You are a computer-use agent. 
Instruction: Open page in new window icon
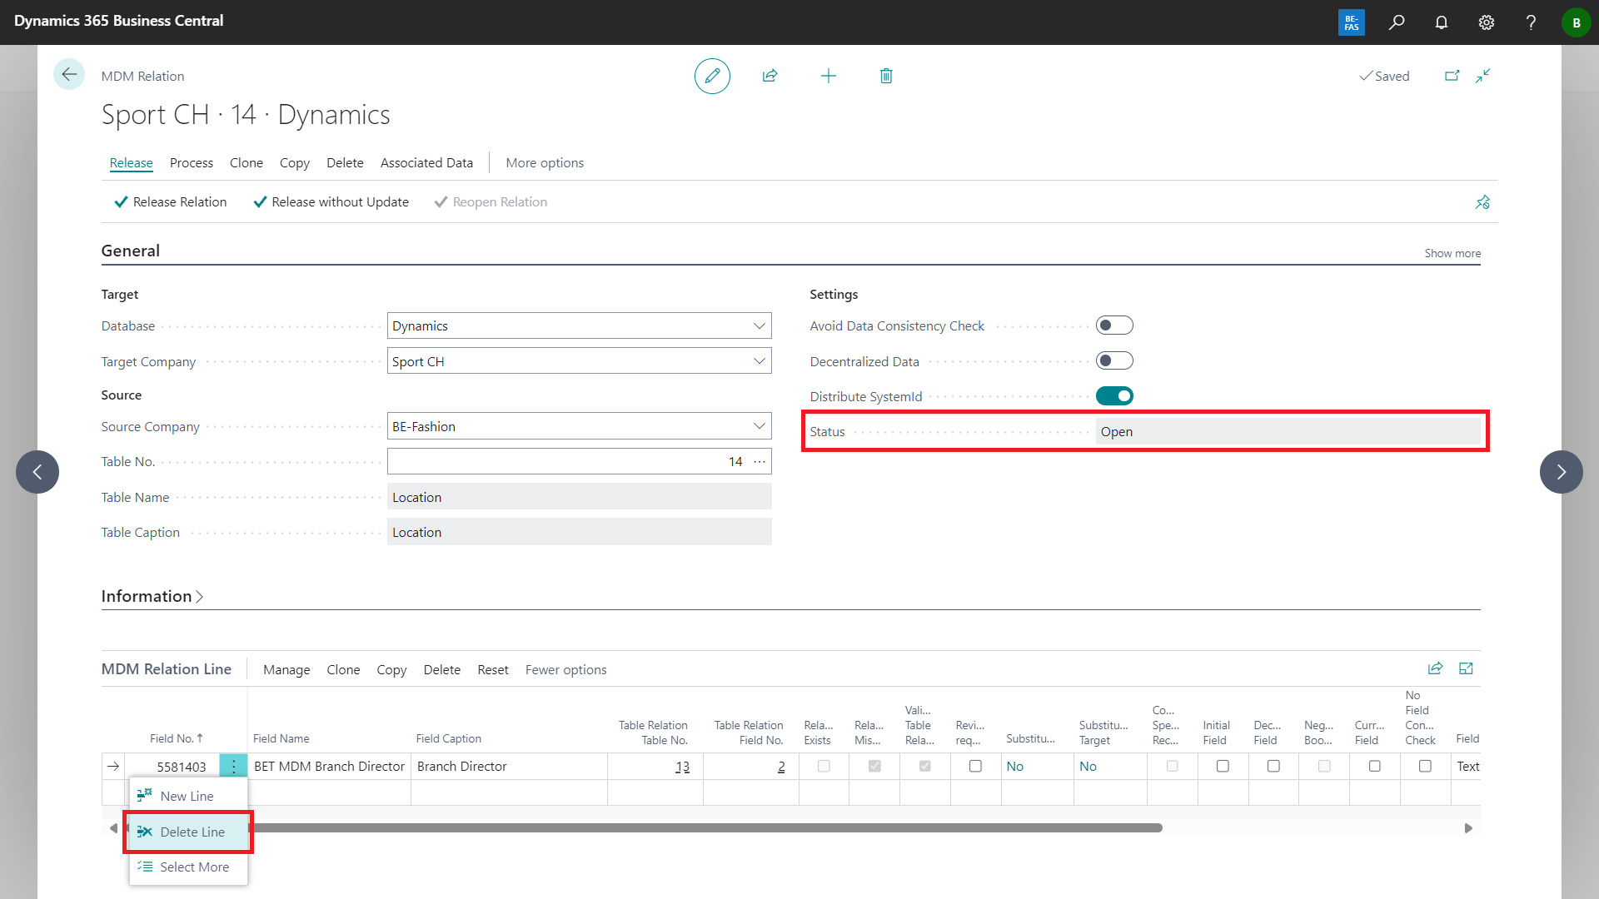[1452, 76]
